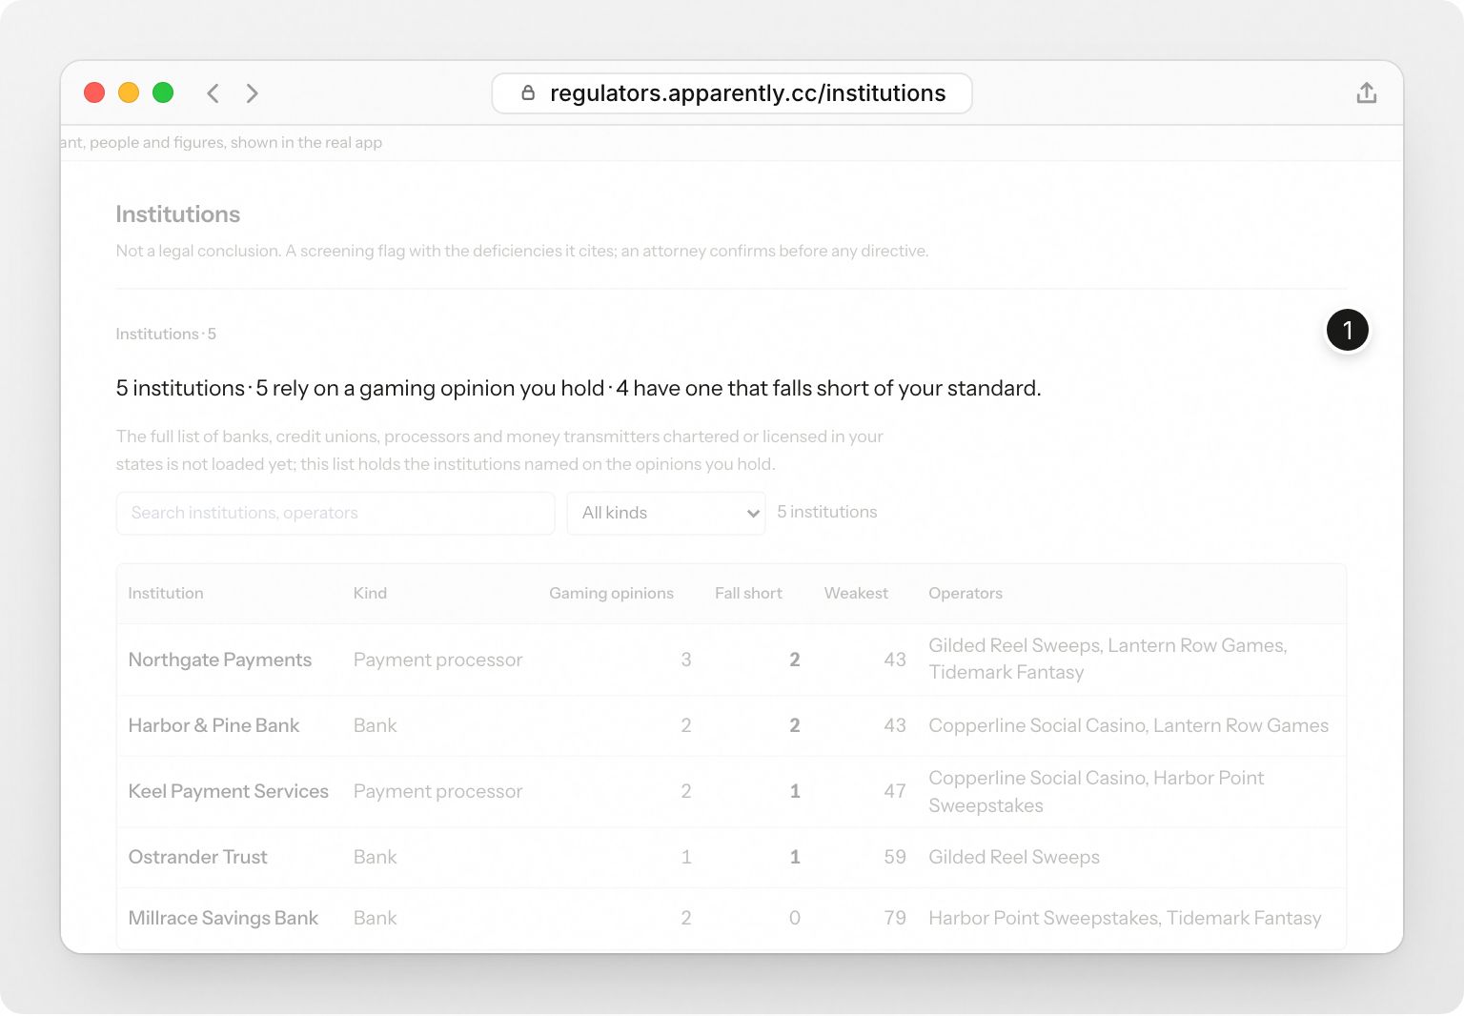Open the Ostrander Trust entry
This screenshot has height=1016, width=1464.
coord(731,857)
